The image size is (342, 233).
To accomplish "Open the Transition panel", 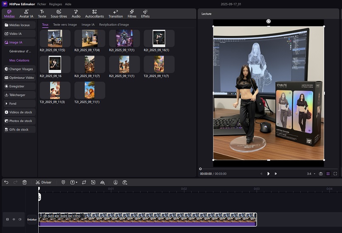I will point(116,14).
